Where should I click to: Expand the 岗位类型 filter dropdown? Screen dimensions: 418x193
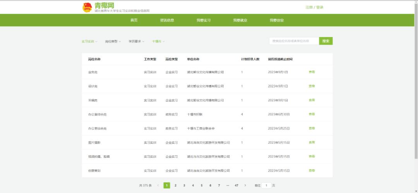coord(113,42)
